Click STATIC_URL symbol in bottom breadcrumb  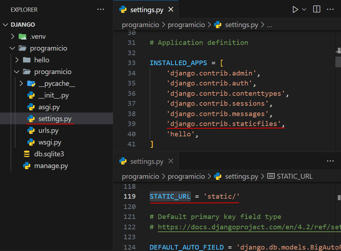(x=294, y=176)
